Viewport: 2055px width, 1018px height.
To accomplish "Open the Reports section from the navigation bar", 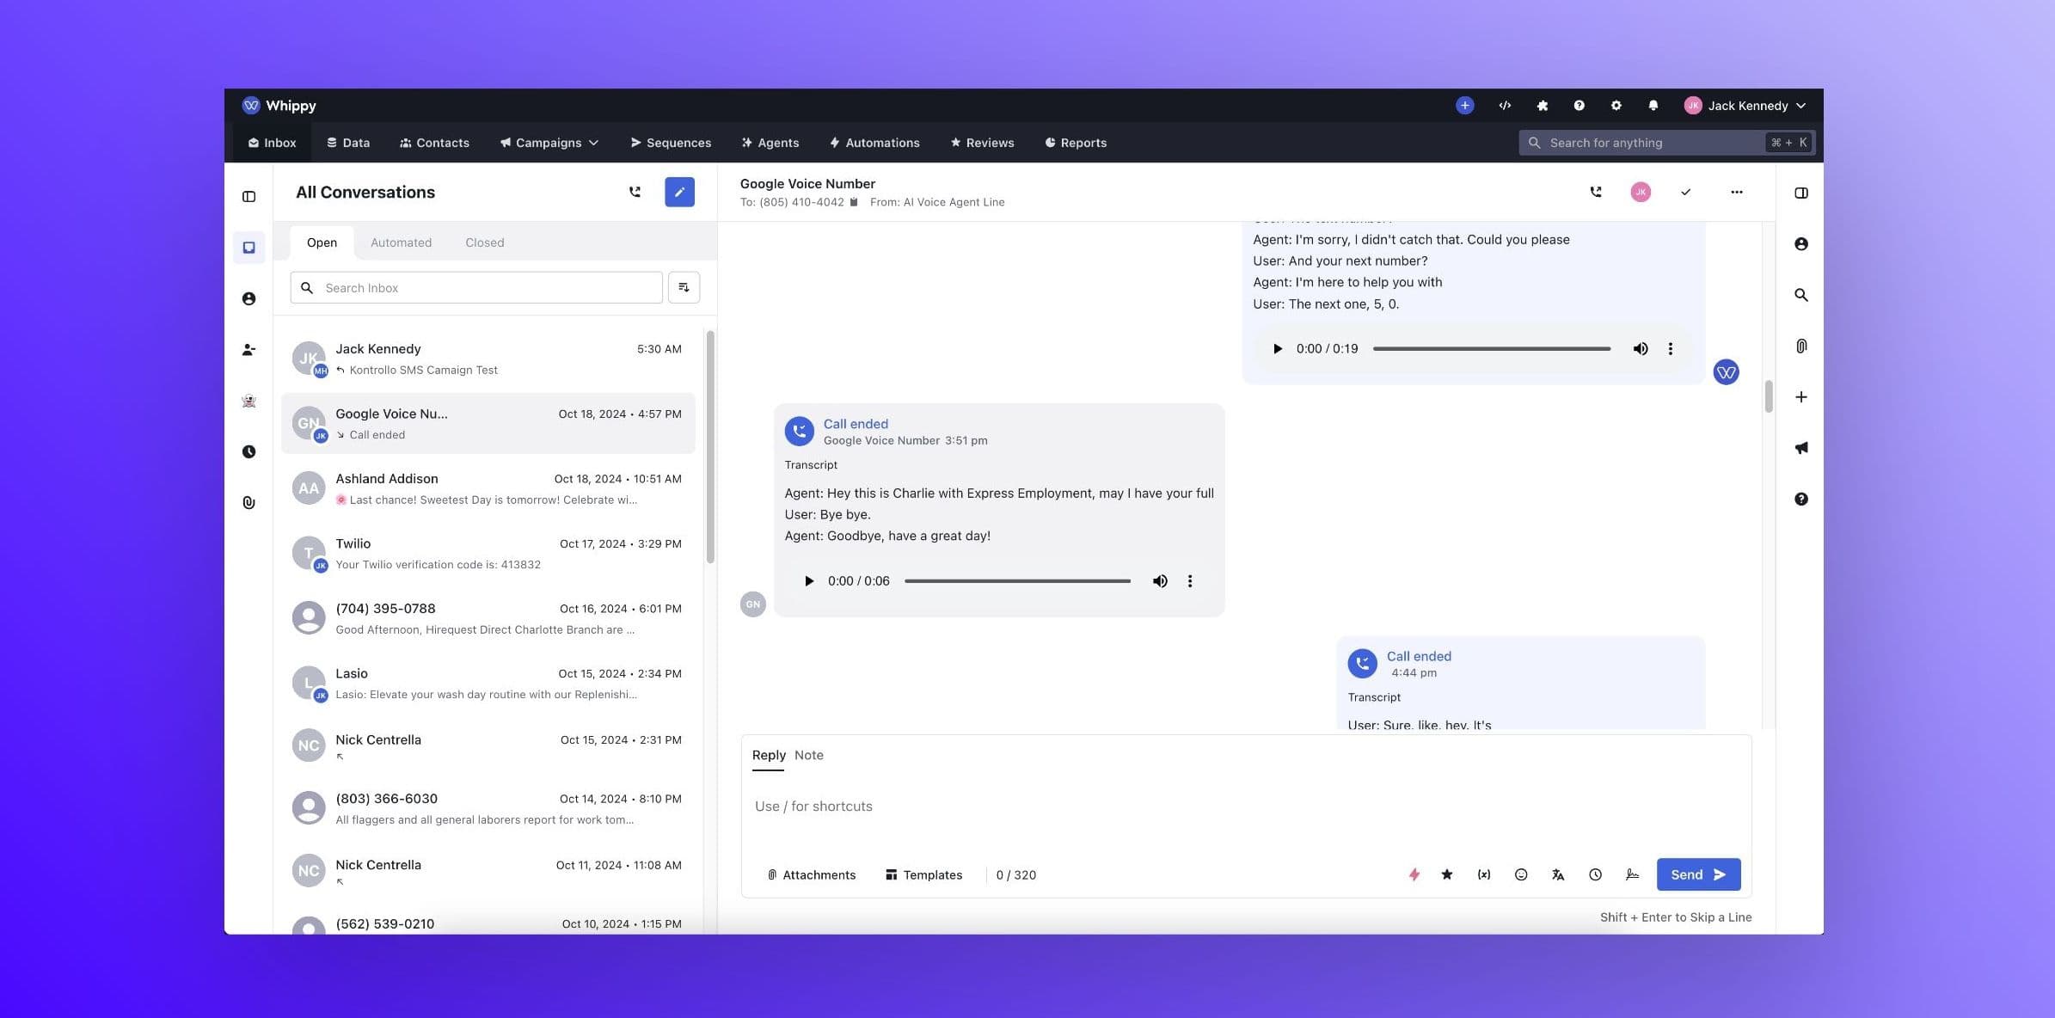I will click(x=1076, y=143).
